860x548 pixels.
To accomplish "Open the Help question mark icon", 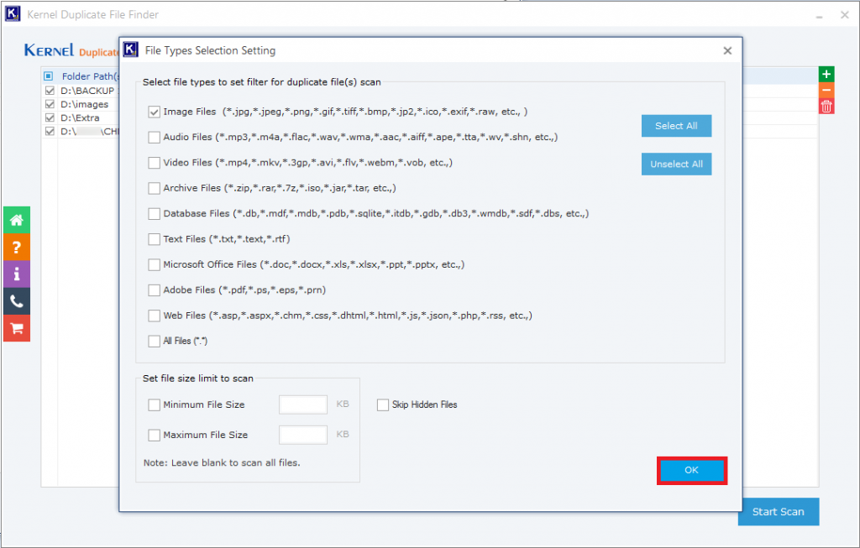I will 17,248.
